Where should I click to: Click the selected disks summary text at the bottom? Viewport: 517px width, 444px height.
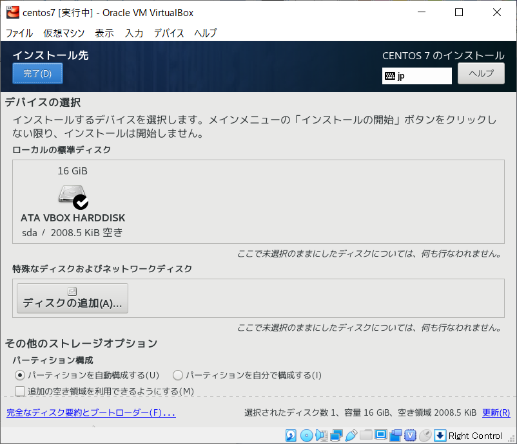coord(360,412)
